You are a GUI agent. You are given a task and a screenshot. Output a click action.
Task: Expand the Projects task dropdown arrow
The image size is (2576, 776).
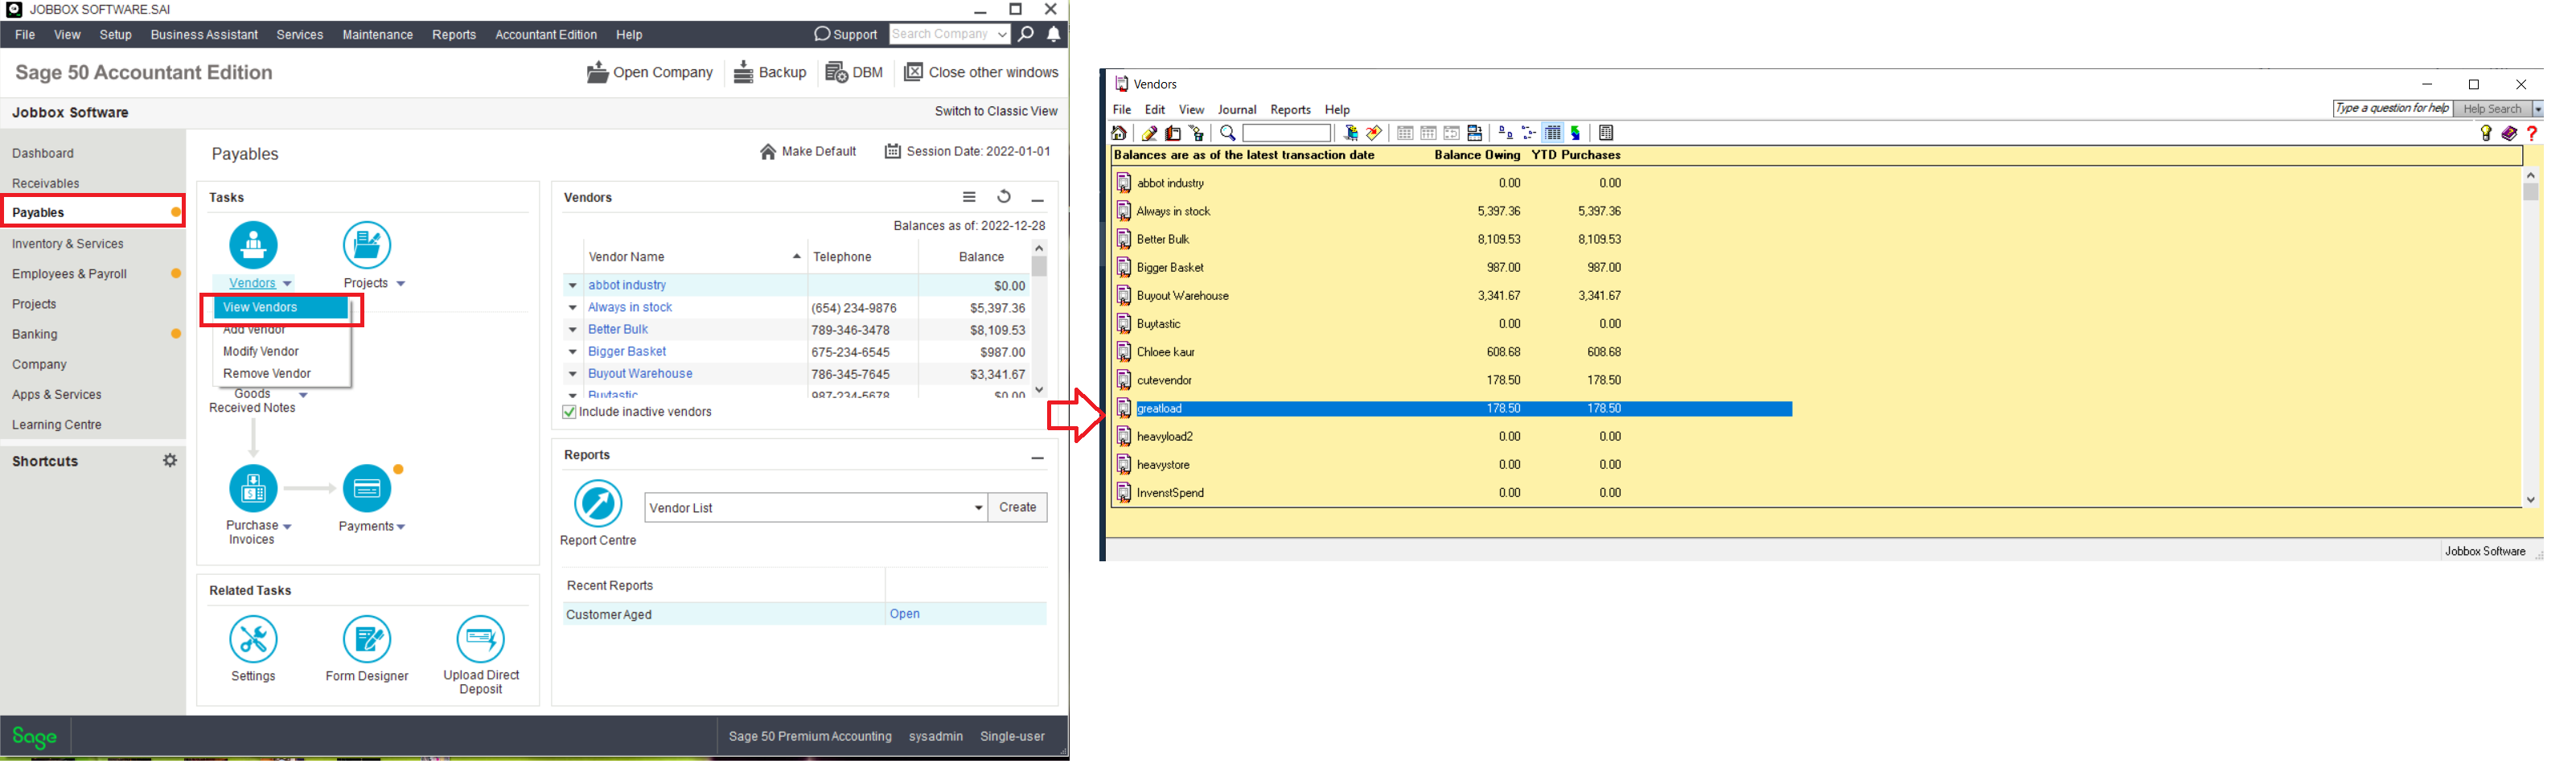(x=401, y=285)
